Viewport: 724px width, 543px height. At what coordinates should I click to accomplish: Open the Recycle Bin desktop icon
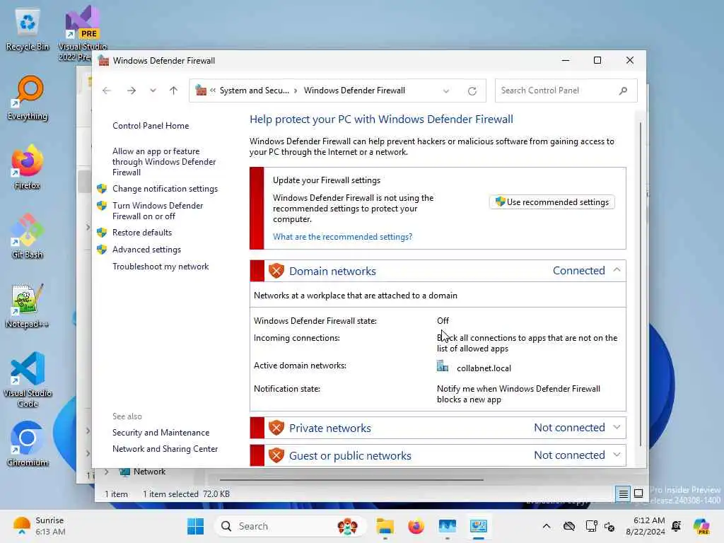coord(28,30)
